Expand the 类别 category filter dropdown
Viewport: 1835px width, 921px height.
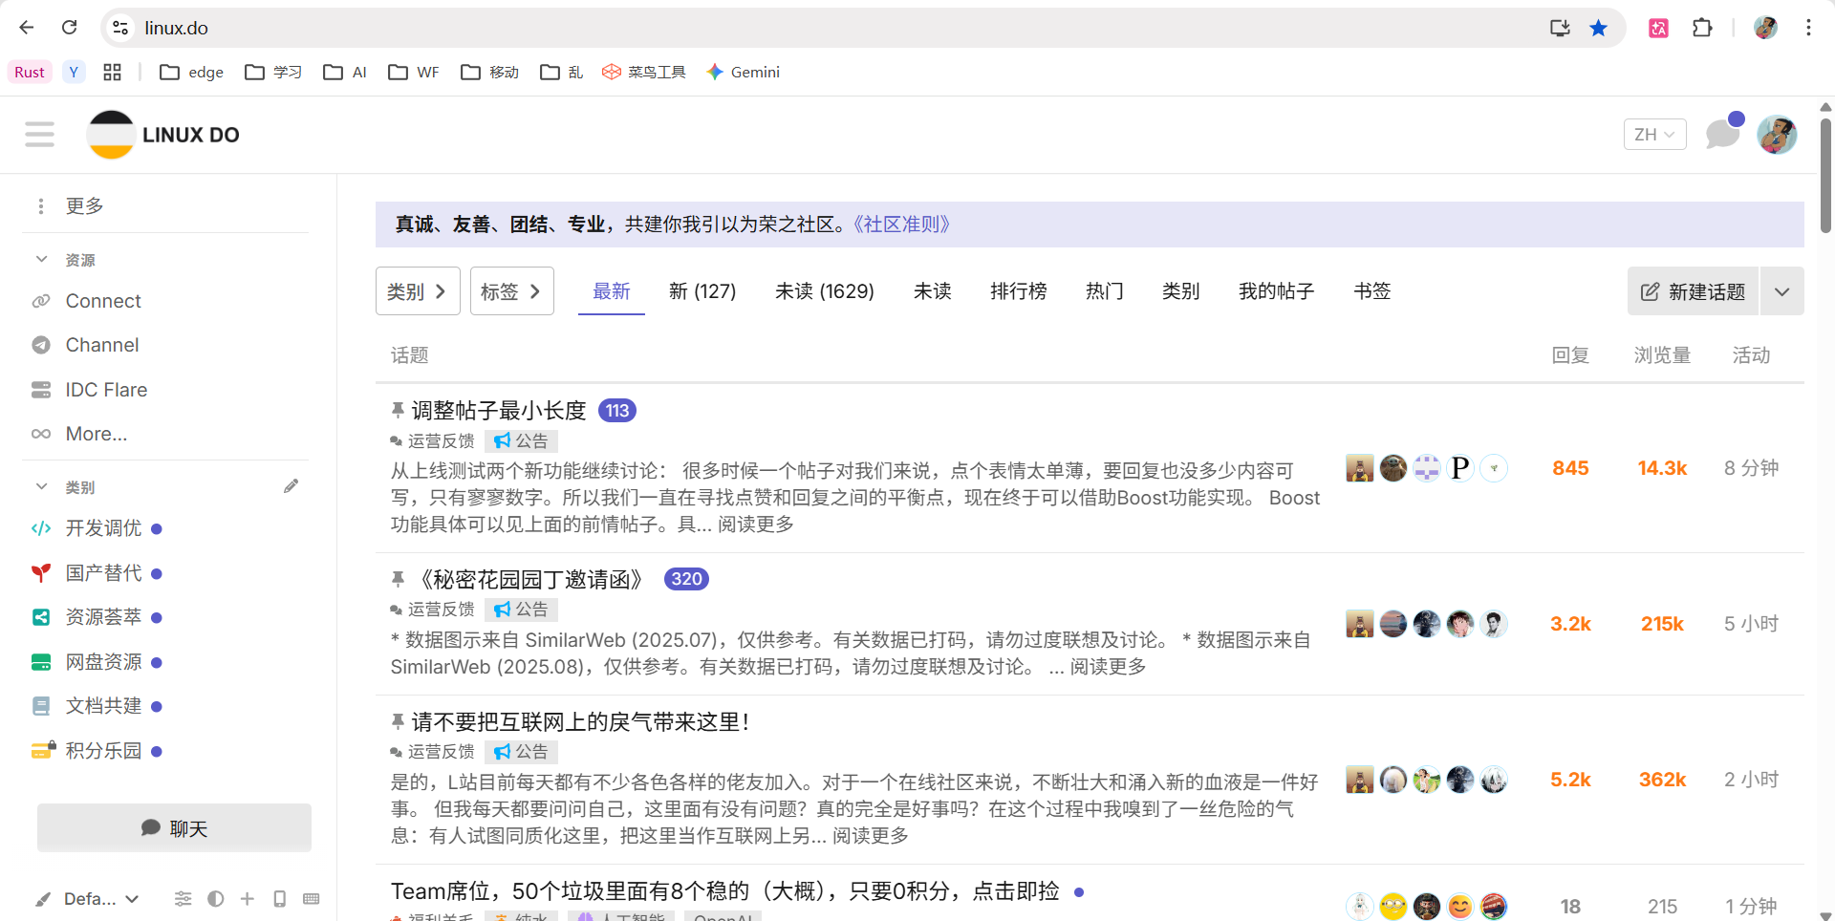click(418, 291)
